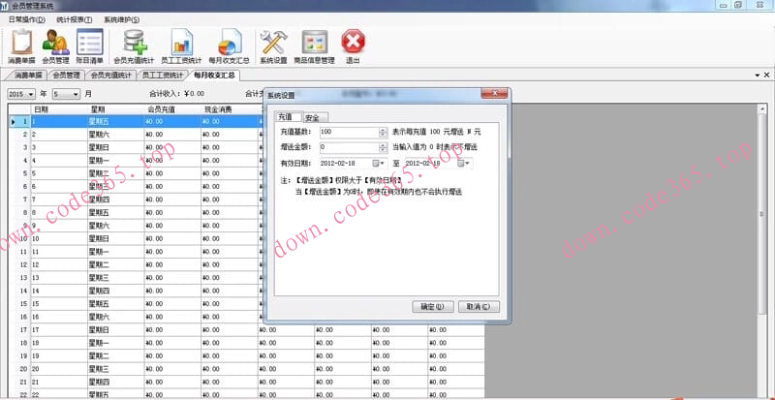Select row 17 date cell
The height and width of the screenshot is (400, 775).
coord(59,329)
